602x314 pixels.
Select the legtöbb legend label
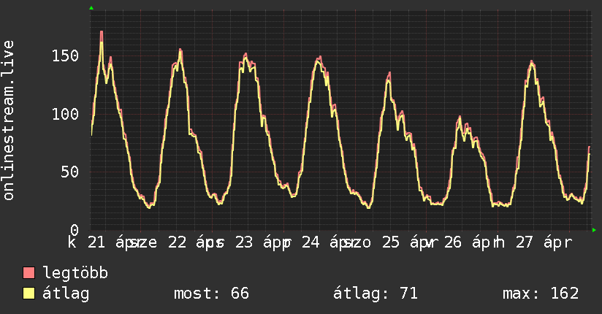coord(76,273)
